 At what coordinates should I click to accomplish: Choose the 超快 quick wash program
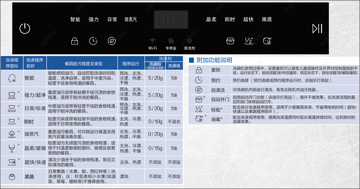click(248, 19)
